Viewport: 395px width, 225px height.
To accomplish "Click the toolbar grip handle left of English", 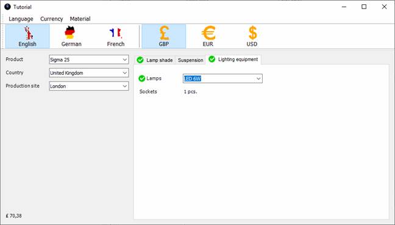I will pos(3,36).
